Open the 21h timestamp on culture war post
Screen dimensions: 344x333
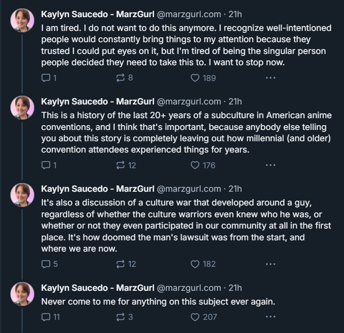[x=236, y=189]
